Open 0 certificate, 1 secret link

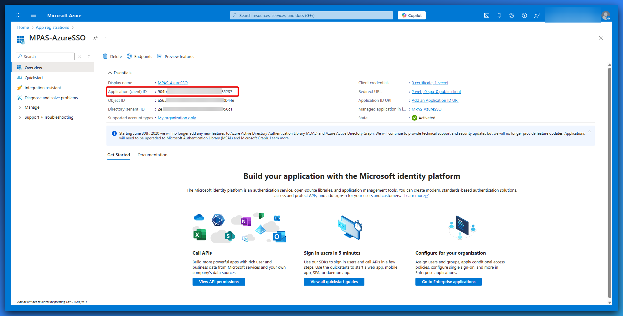coord(430,83)
